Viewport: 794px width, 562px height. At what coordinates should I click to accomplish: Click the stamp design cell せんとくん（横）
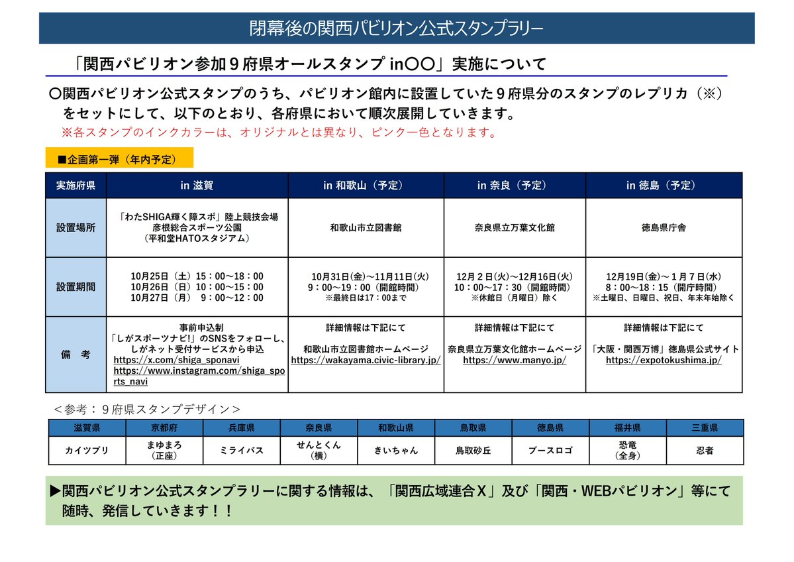point(319,450)
